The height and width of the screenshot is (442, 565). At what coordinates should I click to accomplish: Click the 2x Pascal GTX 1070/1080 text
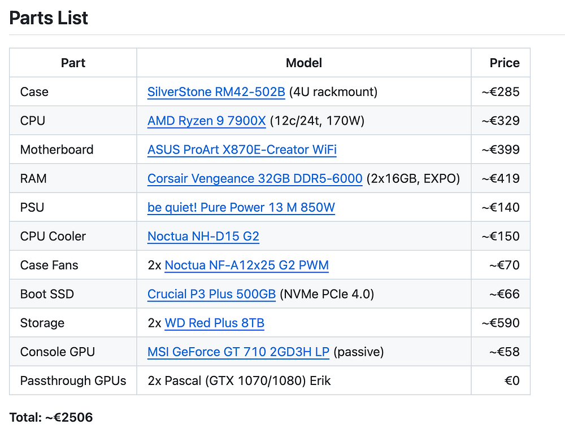(x=239, y=380)
